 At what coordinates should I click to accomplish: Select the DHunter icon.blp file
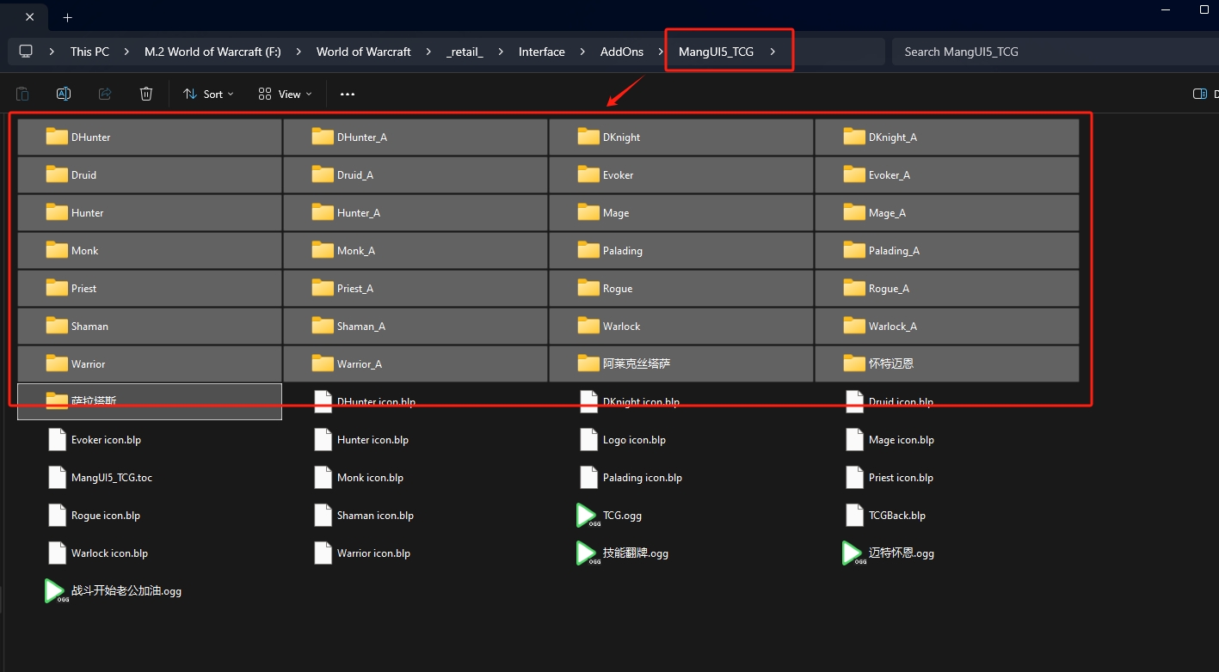point(416,401)
